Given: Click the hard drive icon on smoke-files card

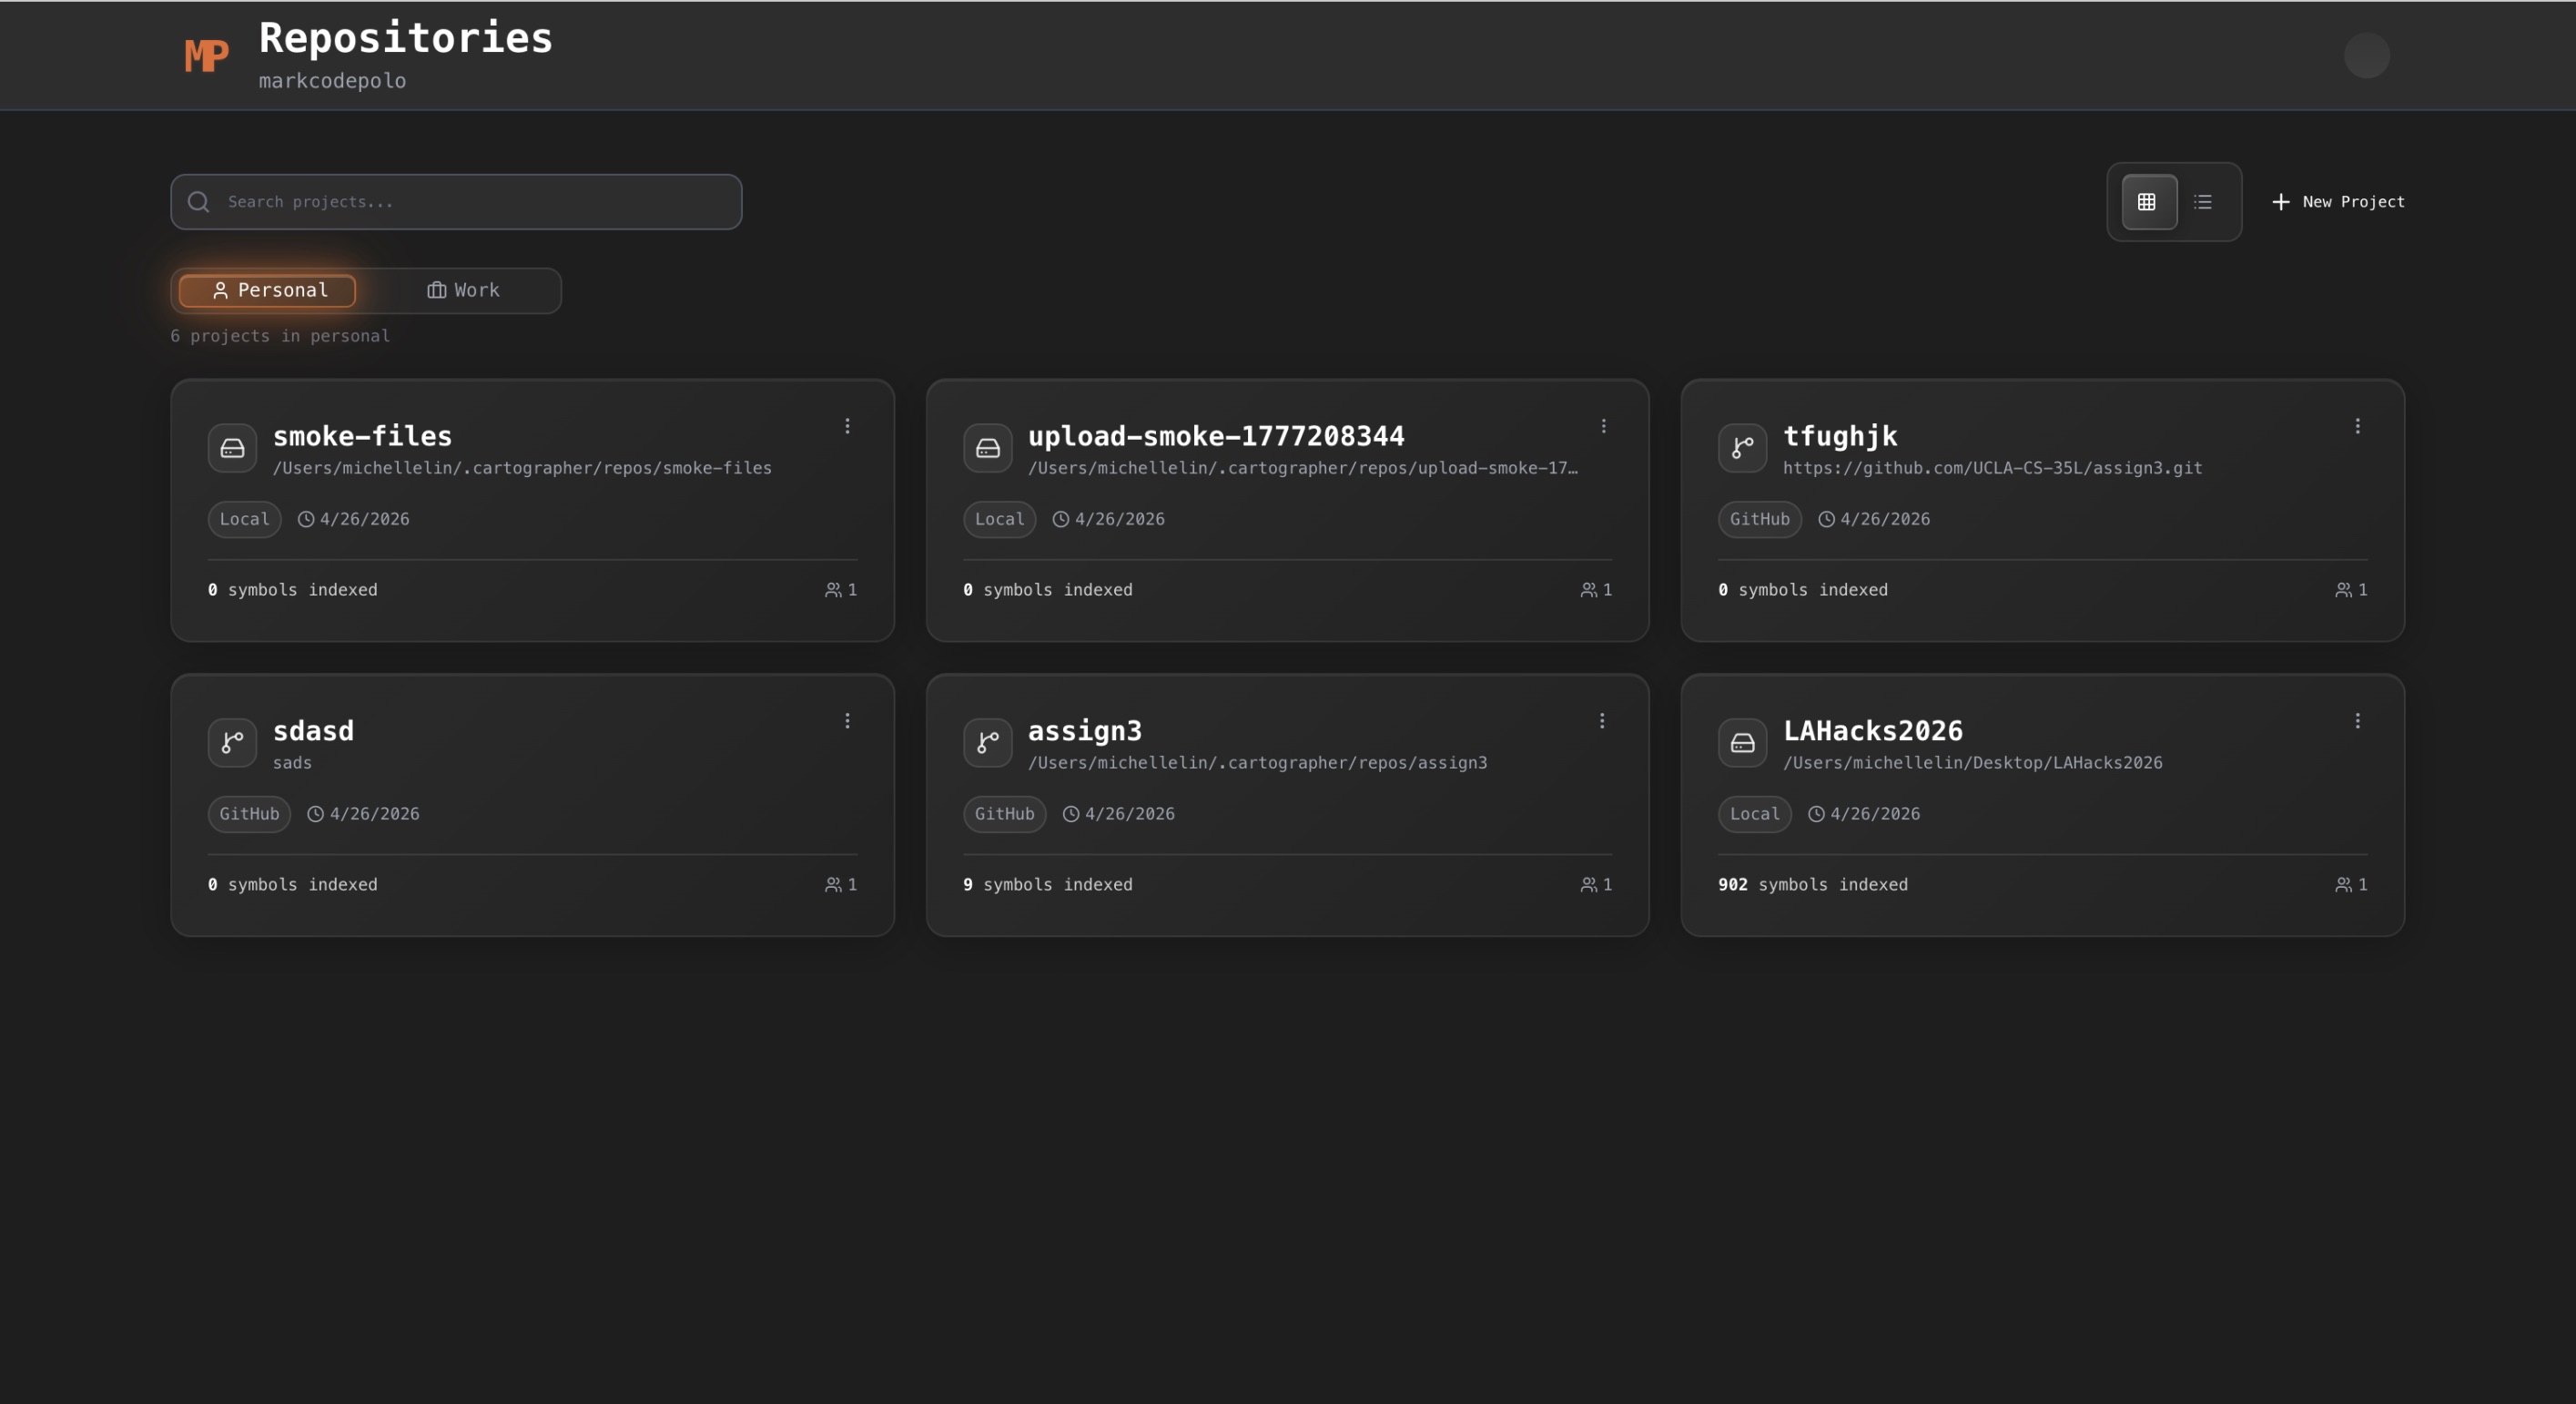Looking at the screenshot, I should pyautogui.click(x=232, y=448).
